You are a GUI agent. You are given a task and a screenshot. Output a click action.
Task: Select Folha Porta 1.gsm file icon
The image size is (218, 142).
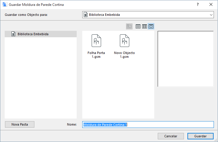pyautogui.click(x=96, y=41)
